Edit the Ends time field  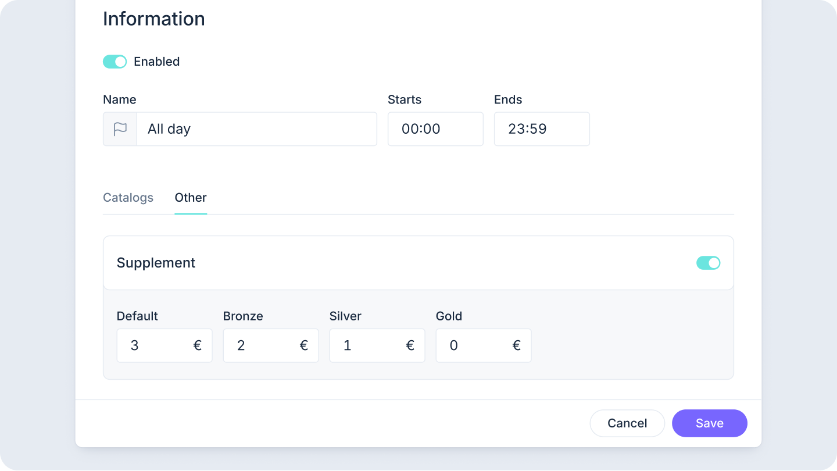541,129
